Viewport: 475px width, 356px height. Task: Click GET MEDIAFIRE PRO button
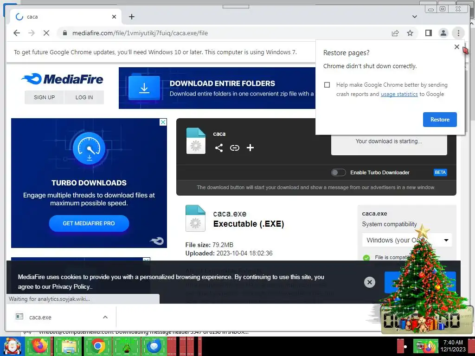tap(89, 223)
